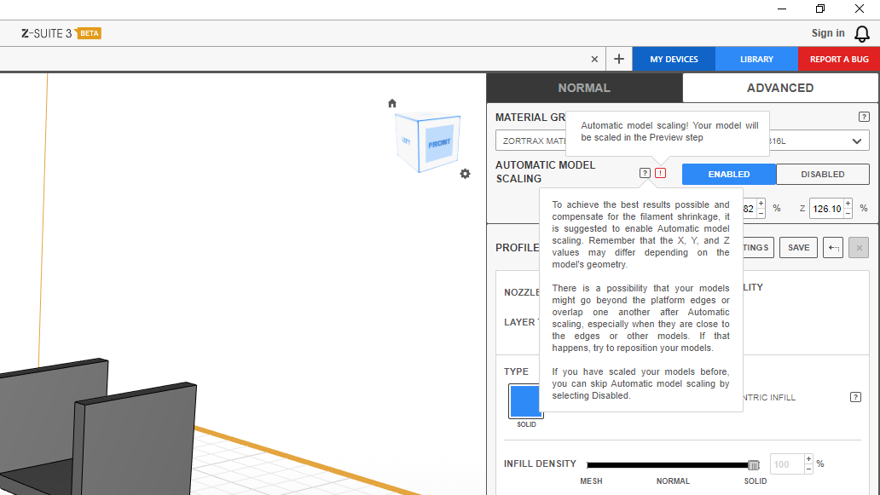Click the Infill Density slider handle
This screenshot has height=495, width=880.
tap(753, 464)
